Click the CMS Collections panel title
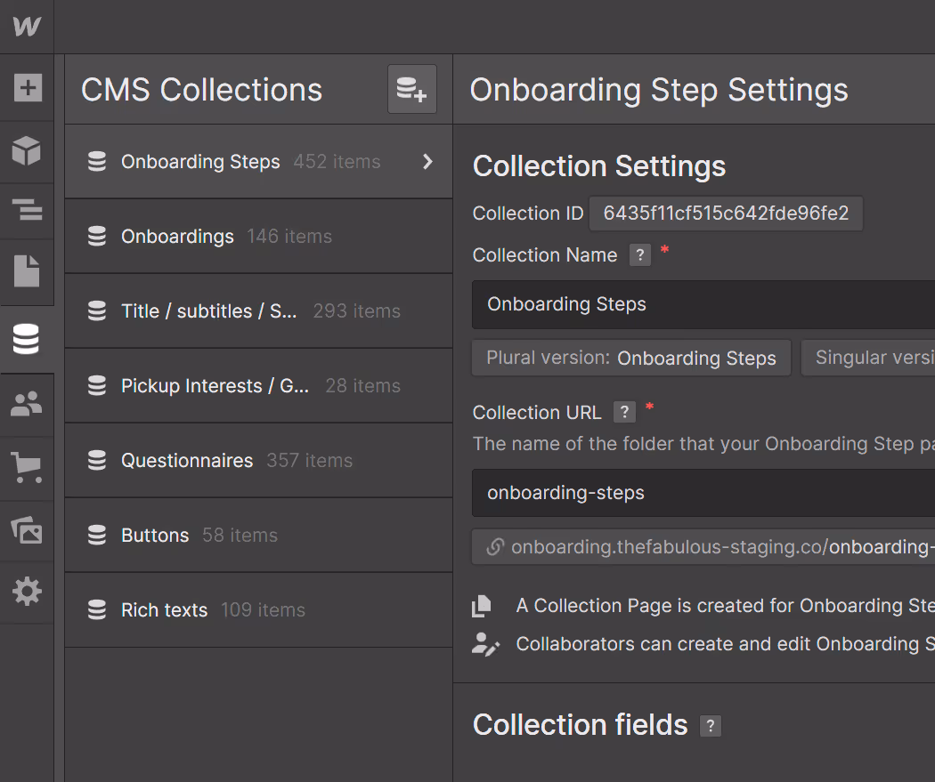Image resolution: width=935 pixels, height=782 pixels. [x=201, y=90]
